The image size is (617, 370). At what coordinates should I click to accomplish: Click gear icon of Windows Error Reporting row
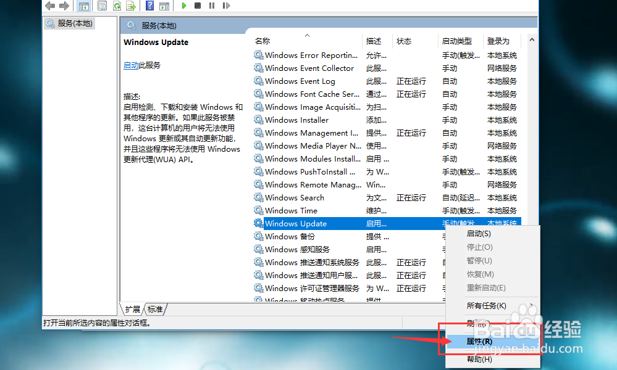pyautogui.click(x=259, y=55)
